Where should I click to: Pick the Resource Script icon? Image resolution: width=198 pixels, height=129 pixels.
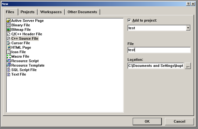coord(9,61)
